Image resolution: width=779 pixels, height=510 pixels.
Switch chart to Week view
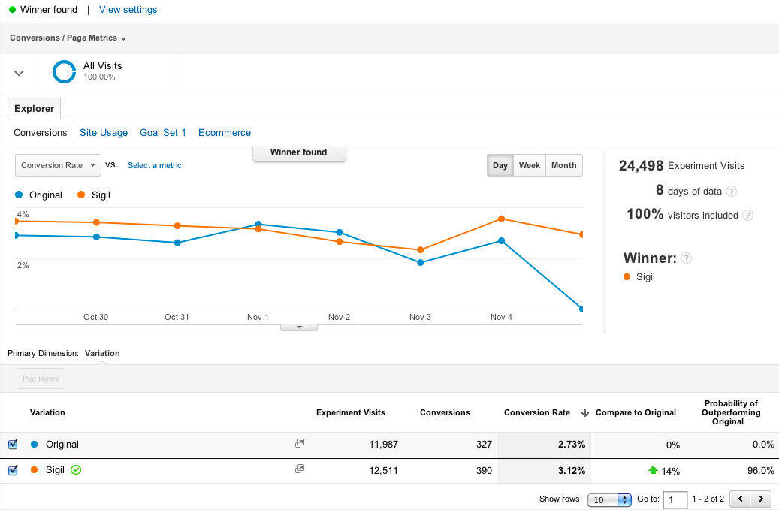tap(529, 165)
